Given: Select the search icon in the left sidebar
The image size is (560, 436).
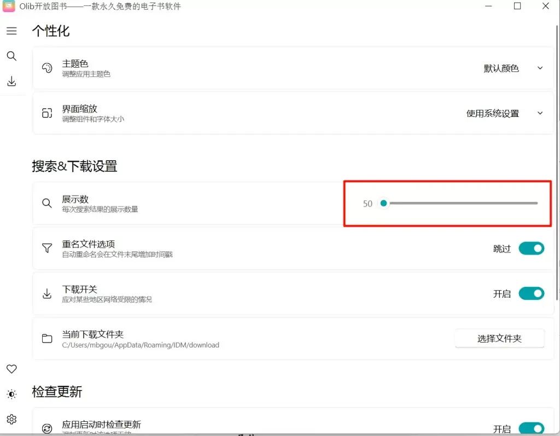Looking at the screenshot, I should (x=11, y=56).
